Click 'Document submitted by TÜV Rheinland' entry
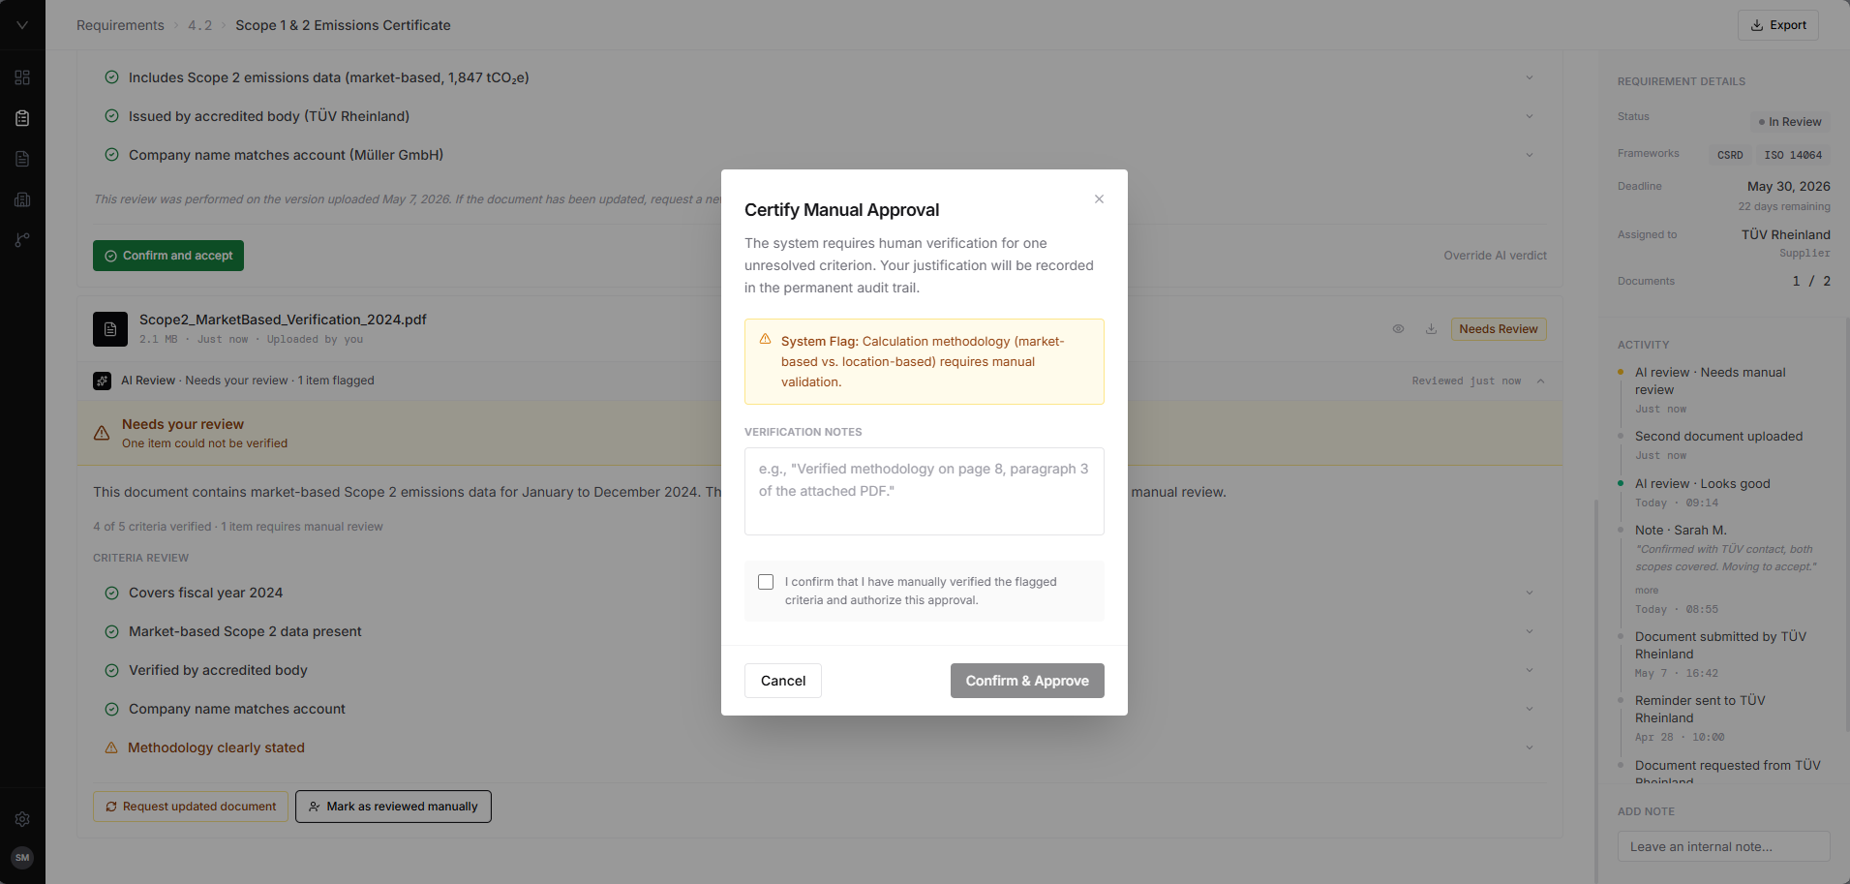The height and width of the screenshot is (884, 1850). pyautogui.click(x=1720, y=645)
